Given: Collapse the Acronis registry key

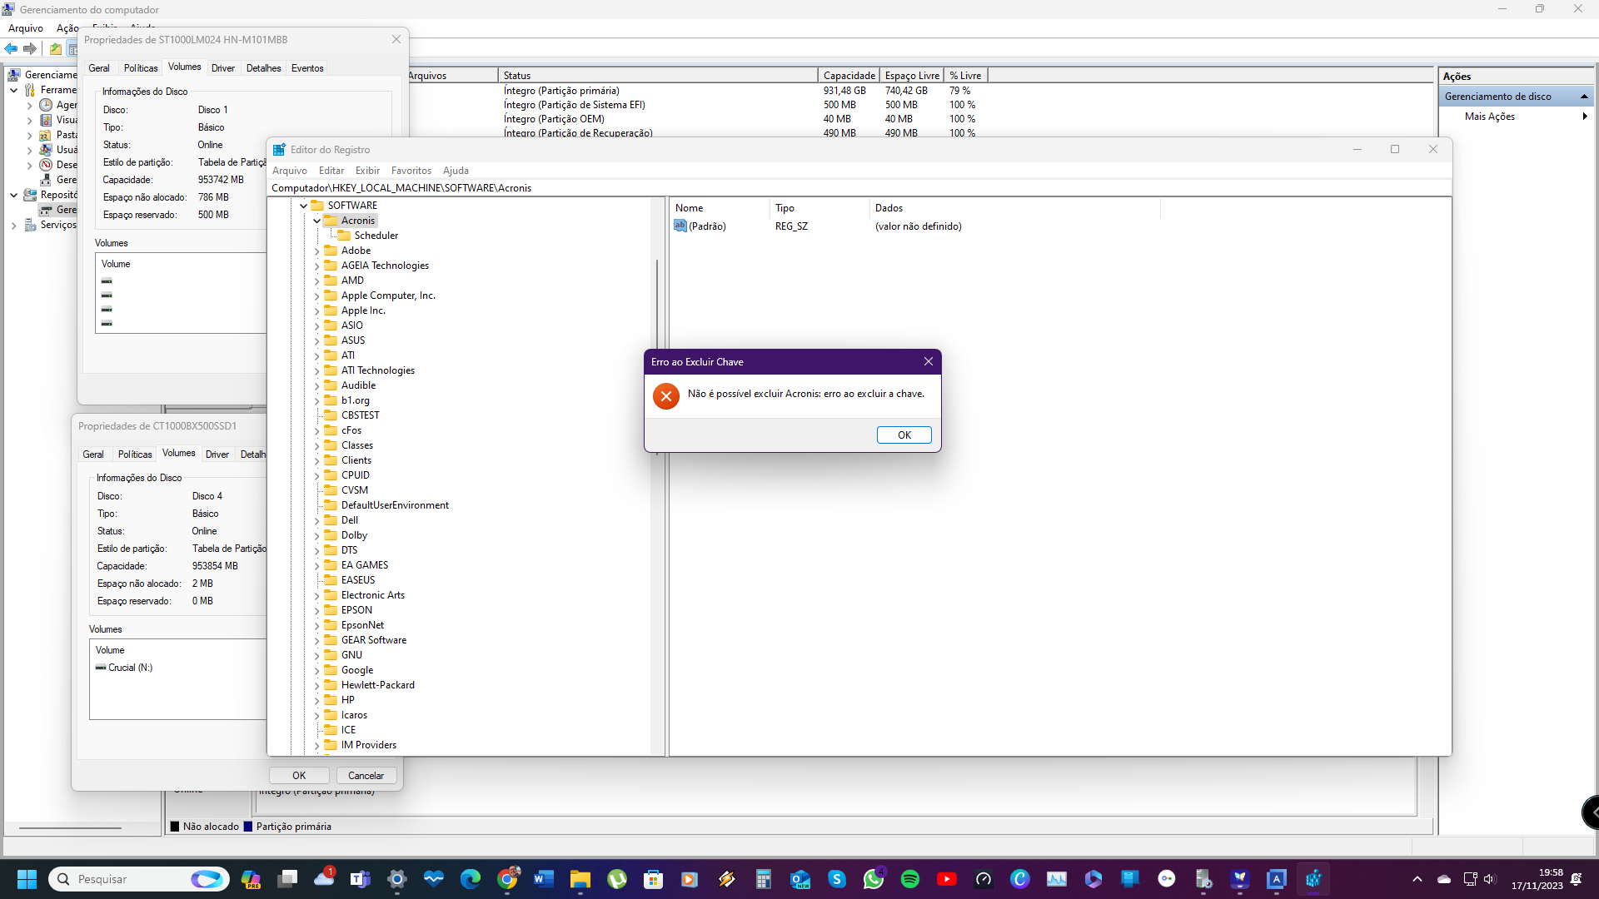Looking at the screenshot, I should [316, 221].
